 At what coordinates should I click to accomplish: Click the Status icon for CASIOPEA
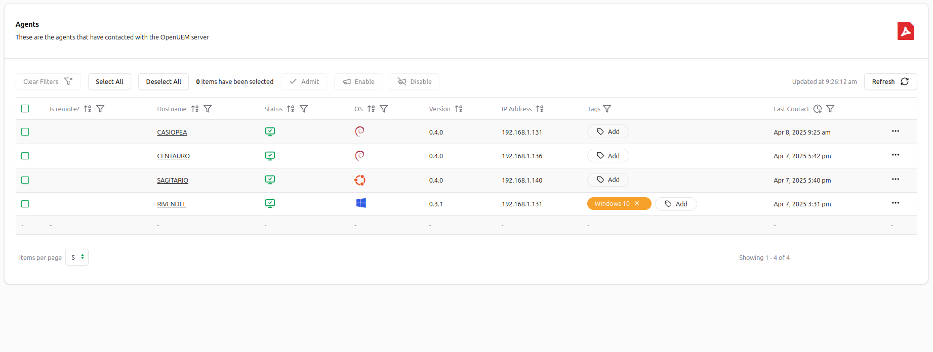[x=270, y=132]
